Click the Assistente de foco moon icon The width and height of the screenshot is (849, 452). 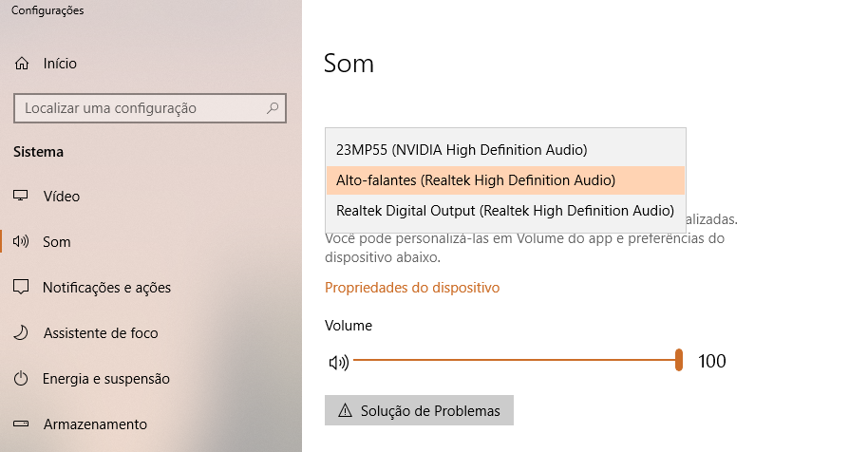[x=21, y=332]
